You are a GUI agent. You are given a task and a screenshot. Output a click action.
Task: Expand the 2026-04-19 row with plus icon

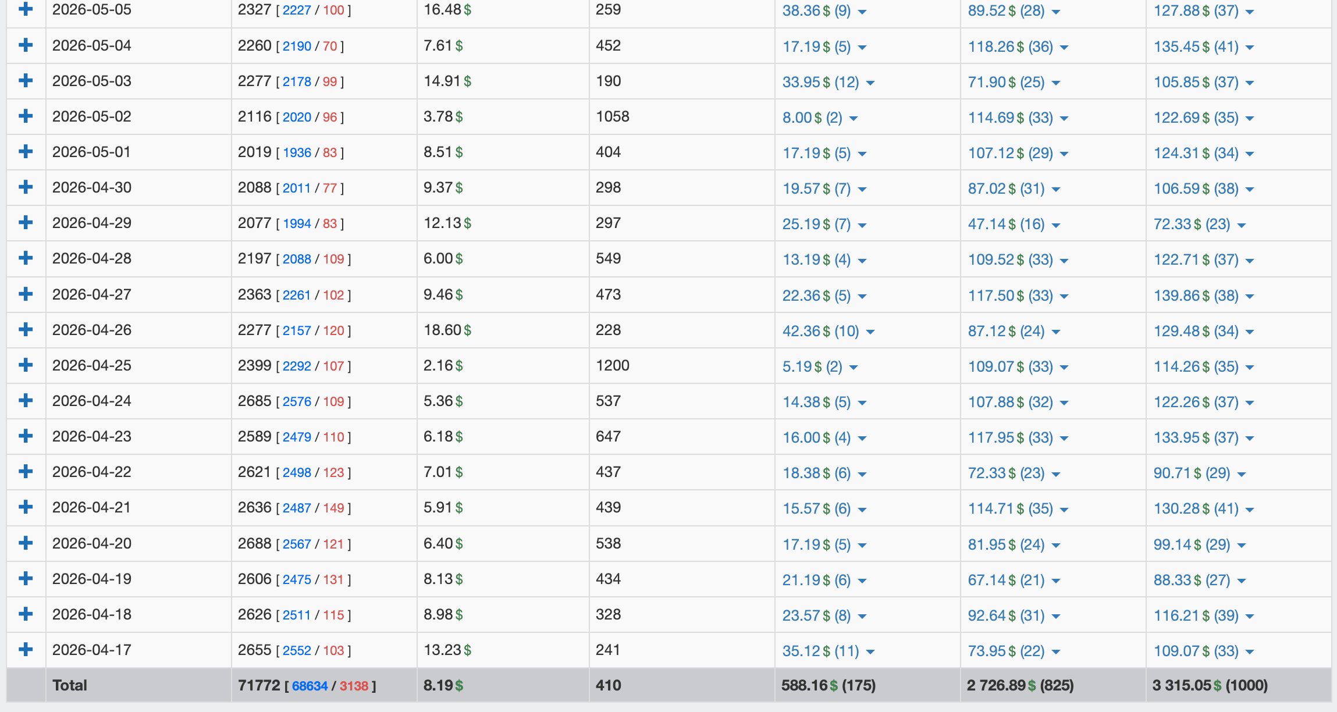[26, 578]
